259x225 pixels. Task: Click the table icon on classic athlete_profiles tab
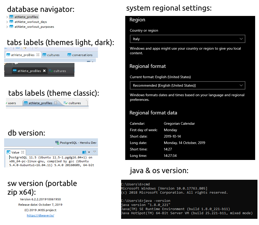(26, 103)
